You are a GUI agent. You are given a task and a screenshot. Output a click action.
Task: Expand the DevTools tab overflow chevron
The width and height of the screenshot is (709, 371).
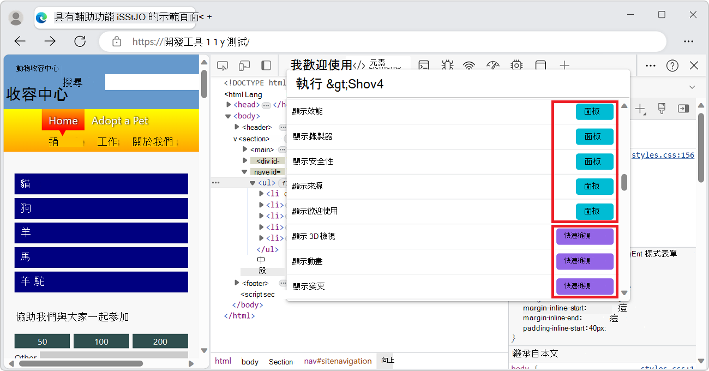click(692, 87)
